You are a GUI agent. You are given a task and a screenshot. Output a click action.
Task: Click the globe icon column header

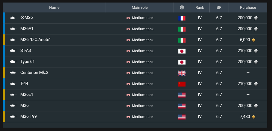(182, 7)
